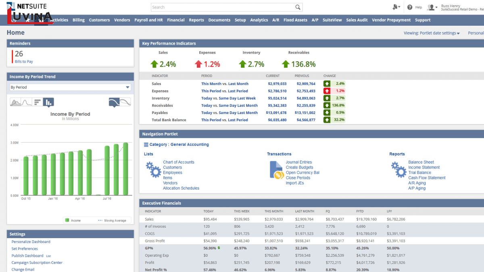Select the horizontal bar chart icon

click(37, 102)
